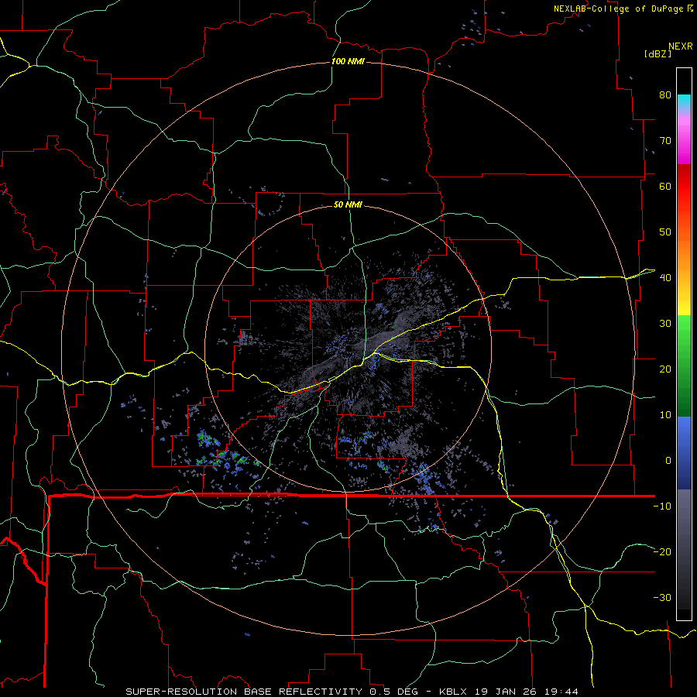Click the blue segment of the color bar
Screen dimensions: 697x697
(684, 453)
